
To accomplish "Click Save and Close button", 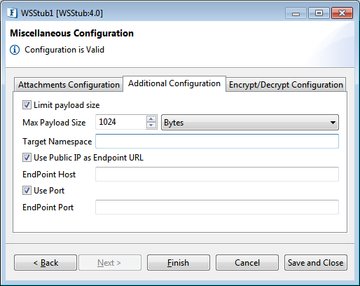I will coord(316,263).
